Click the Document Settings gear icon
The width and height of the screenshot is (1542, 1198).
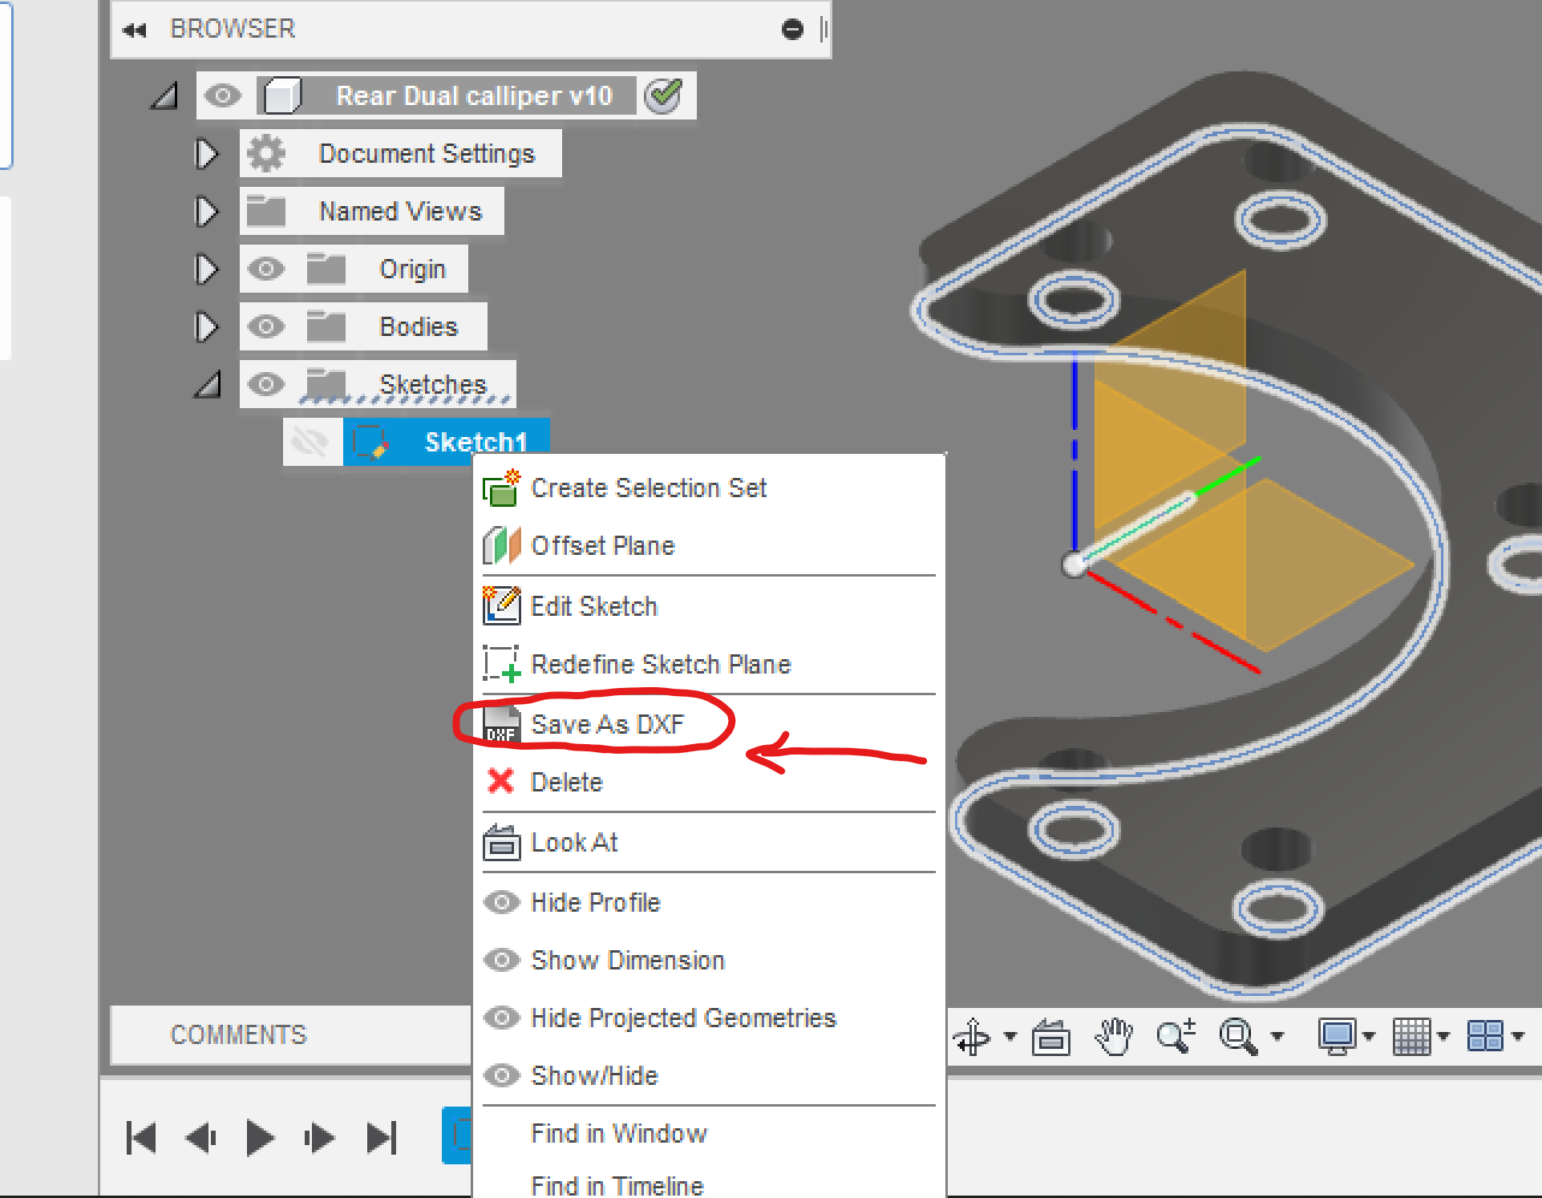click(266, 153)
